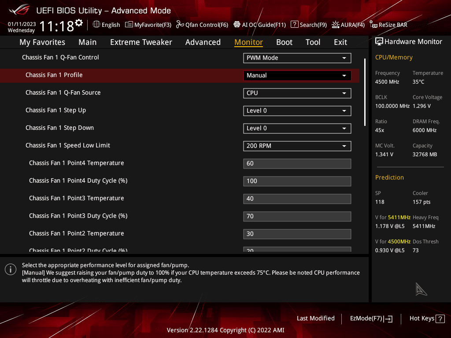Viewport: 451px width, 338px height.
Task: Edit Point4 Temperature field value 60
Action: tap(297, 163)
